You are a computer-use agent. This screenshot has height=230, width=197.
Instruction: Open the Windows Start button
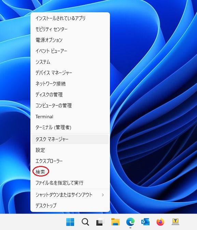click(70, 222)
